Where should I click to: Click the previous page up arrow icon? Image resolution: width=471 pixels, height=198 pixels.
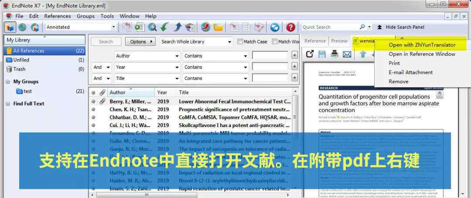point(363,54)
